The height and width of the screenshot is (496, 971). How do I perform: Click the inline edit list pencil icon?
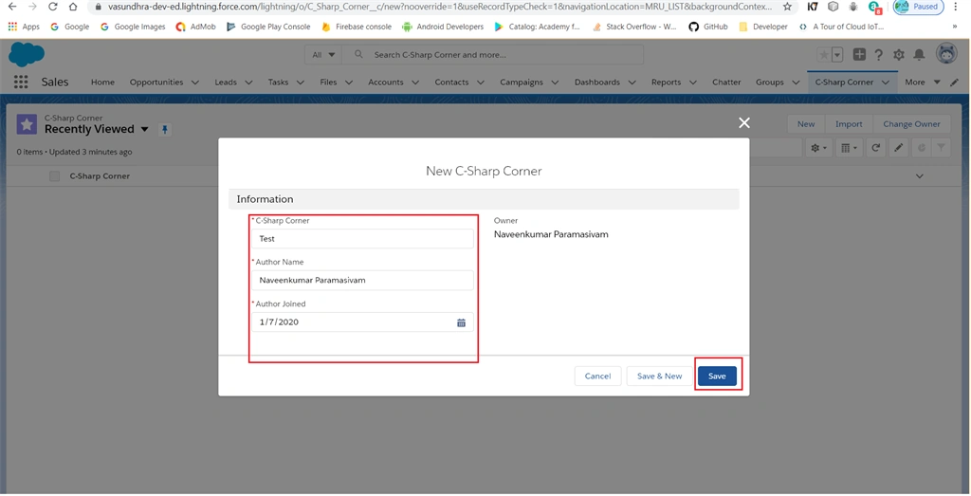coord(899,148)
